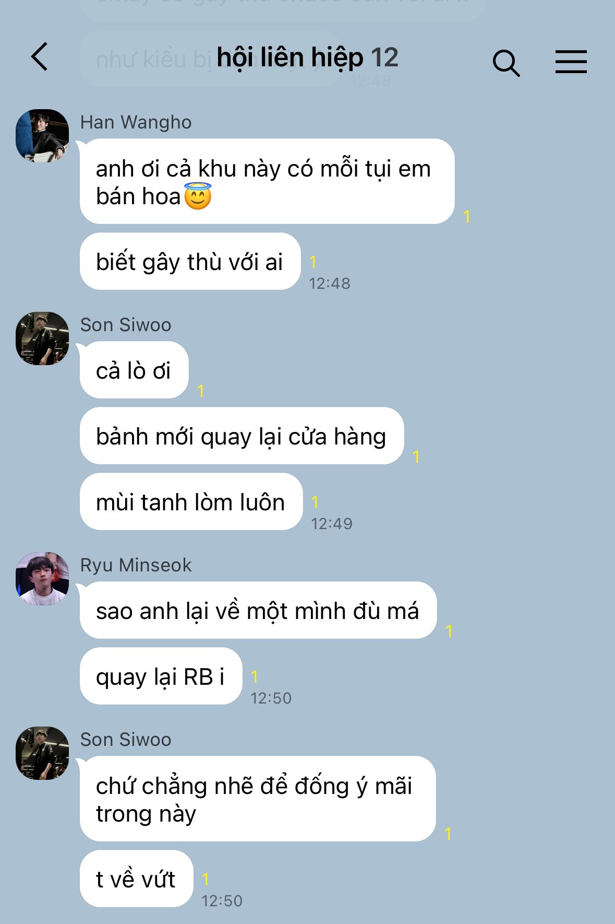
Task: Open search with the magnifier icon
Action: [x=506, y=63]
